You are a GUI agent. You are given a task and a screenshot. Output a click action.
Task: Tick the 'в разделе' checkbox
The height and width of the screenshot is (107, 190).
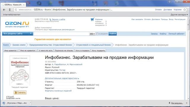pos(97,34)
